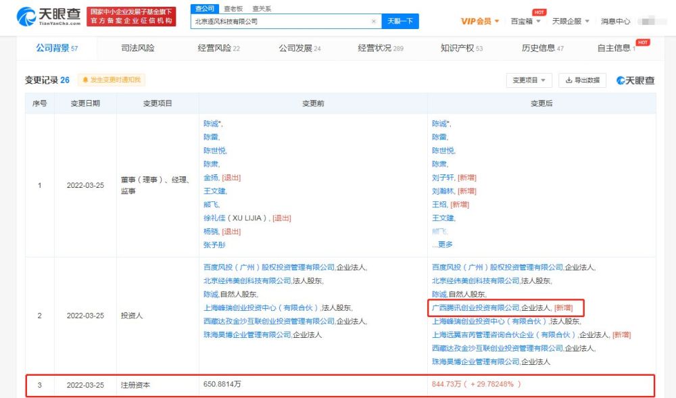Open the 经营风险 tab
This screenshot has width=676, height=398.
[x=218, y=48]
